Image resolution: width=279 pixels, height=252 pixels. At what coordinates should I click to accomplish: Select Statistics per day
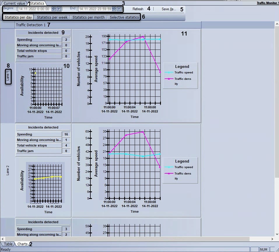[x=18, y=17]
